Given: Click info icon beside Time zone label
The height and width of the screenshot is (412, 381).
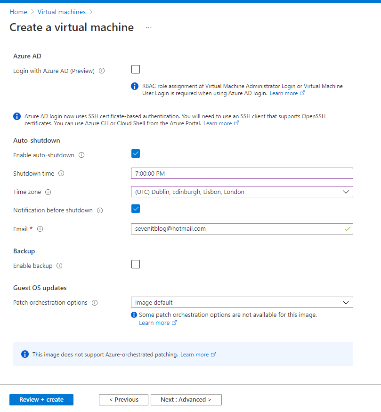Looking at the screenshot, I should coord(48,192).
